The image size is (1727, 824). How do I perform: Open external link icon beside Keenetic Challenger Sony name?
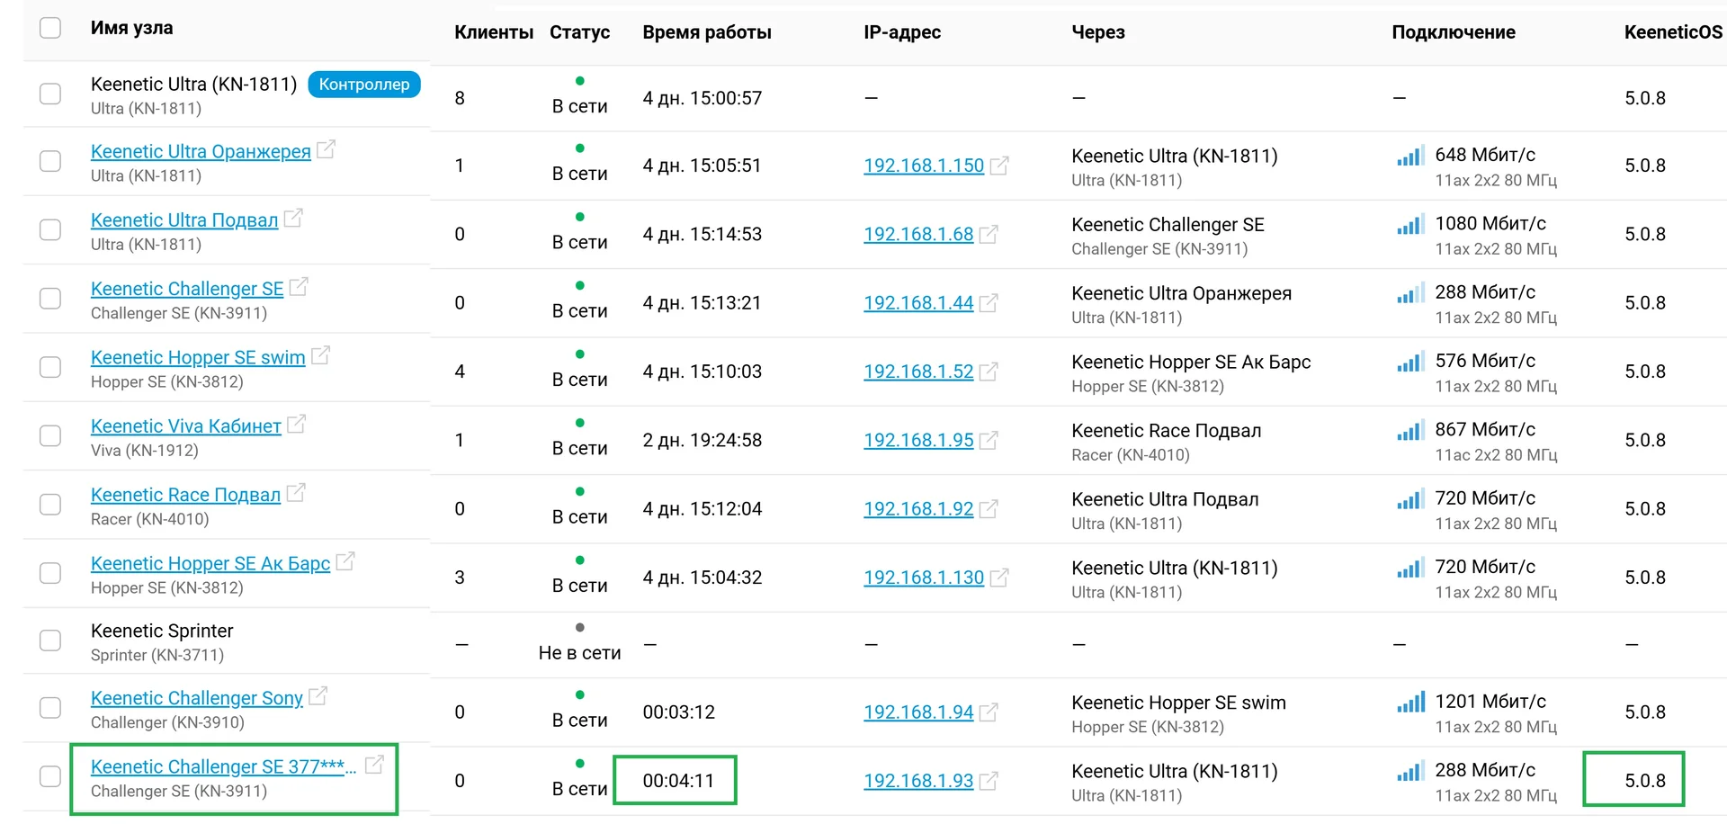pos(318,696)
